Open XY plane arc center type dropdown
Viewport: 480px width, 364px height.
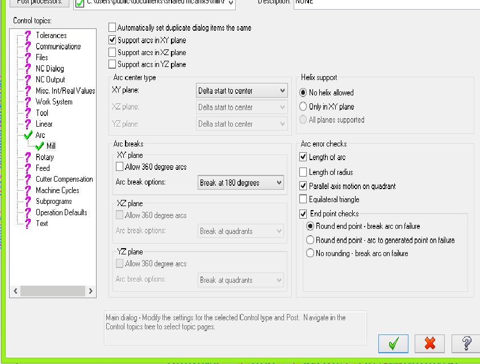pos(241,91)
